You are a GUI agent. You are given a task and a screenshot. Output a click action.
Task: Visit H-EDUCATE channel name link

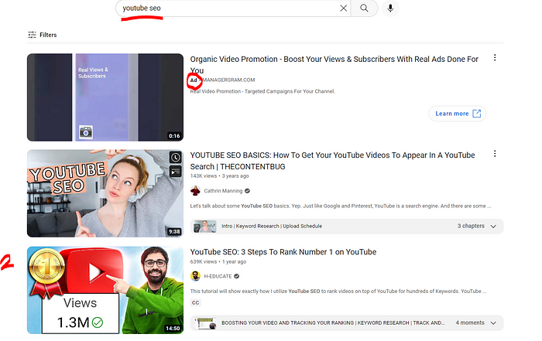(218, 277)
